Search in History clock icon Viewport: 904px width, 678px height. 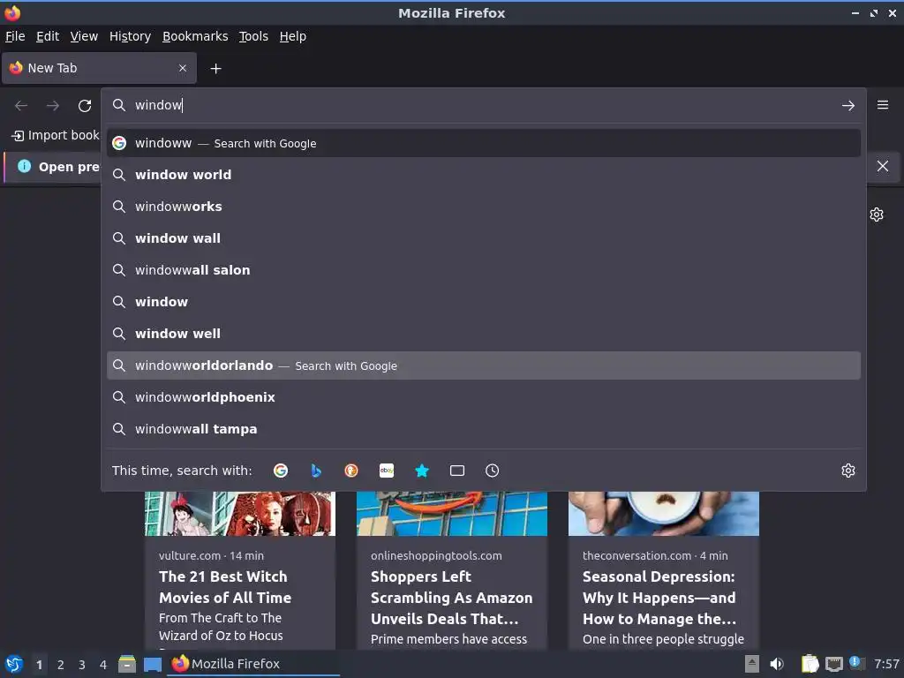coord(493,471)
